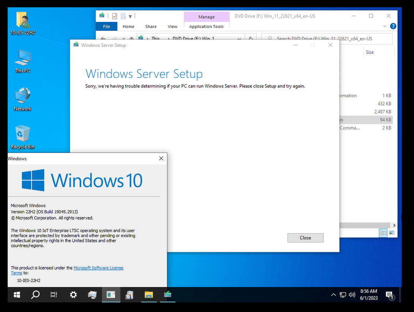Click New folder icon in quick access toolbar
Screen dimensions: 414x312
[123, 16]
